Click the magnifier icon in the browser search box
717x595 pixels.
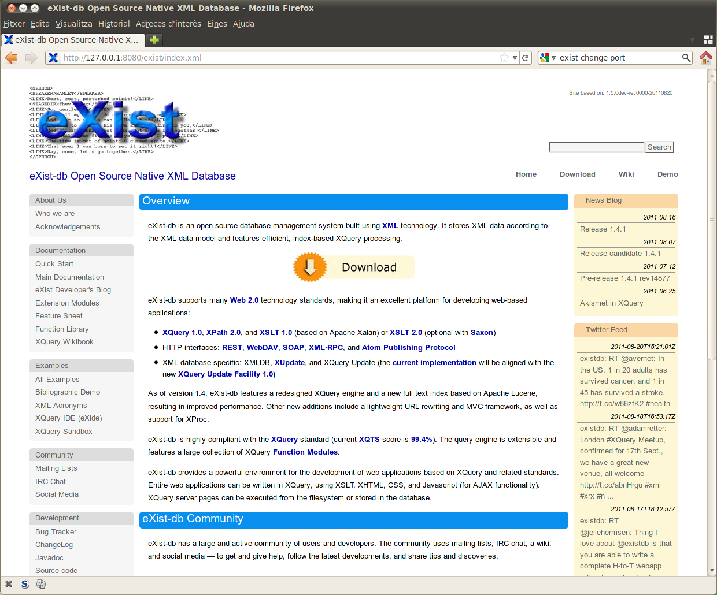686,58
